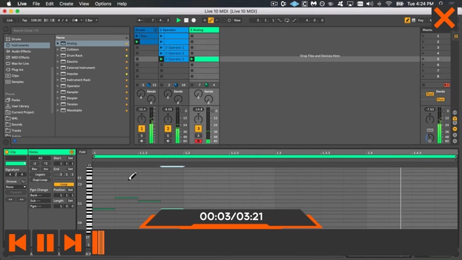The height and width of the screenshot is (260, 462).
Task: Click the Stop button in Live's transport
Action: click(186, 20)
